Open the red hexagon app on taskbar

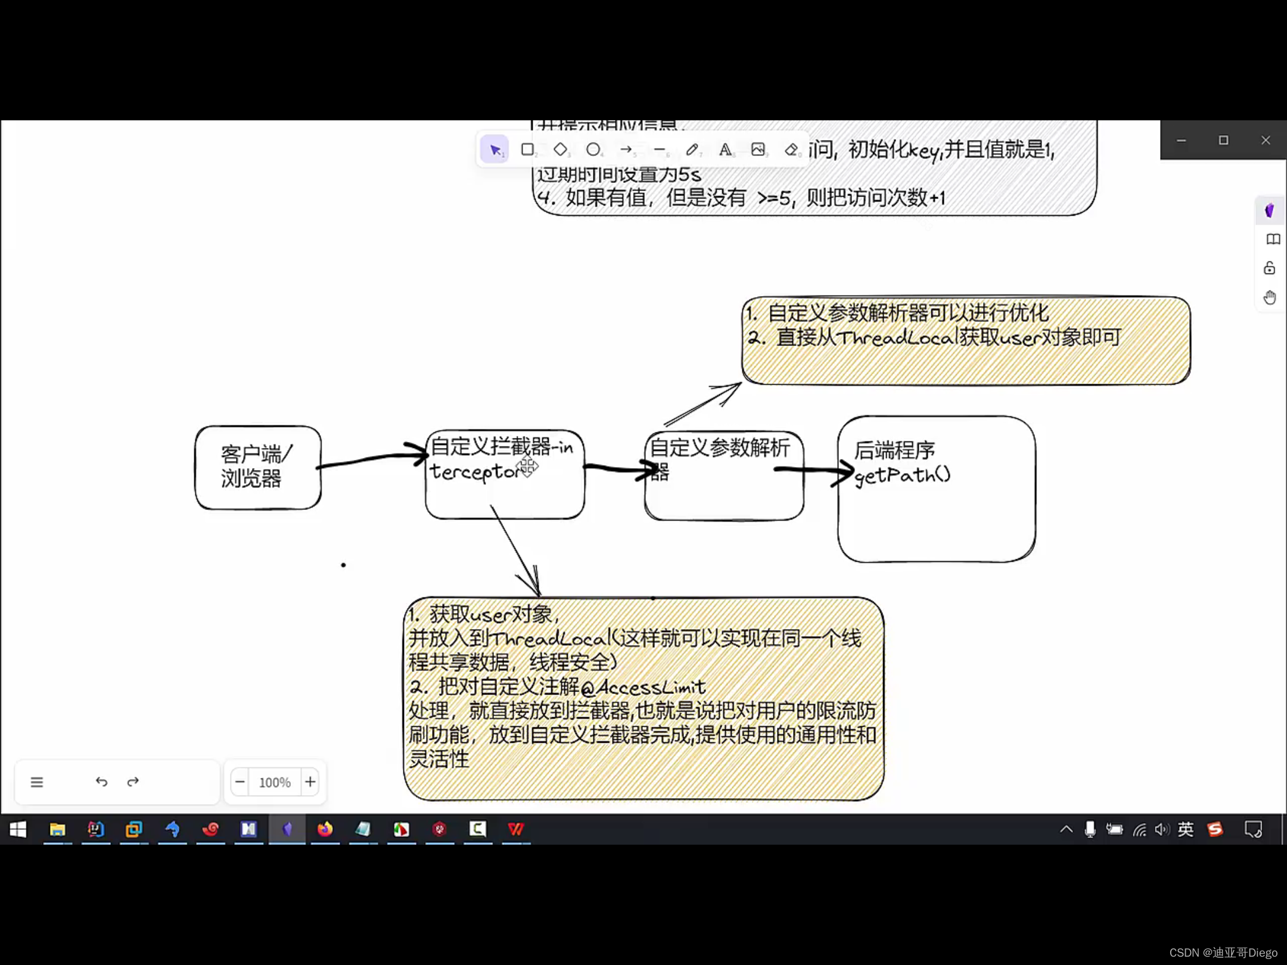click(440, 829)
